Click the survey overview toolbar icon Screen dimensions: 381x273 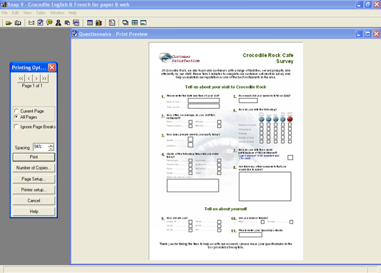[18, 23]
